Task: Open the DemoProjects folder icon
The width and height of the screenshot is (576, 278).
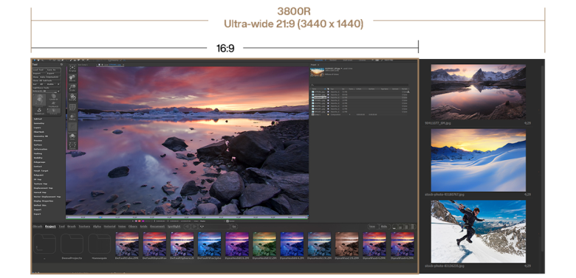Action: (x=72, y=245)
